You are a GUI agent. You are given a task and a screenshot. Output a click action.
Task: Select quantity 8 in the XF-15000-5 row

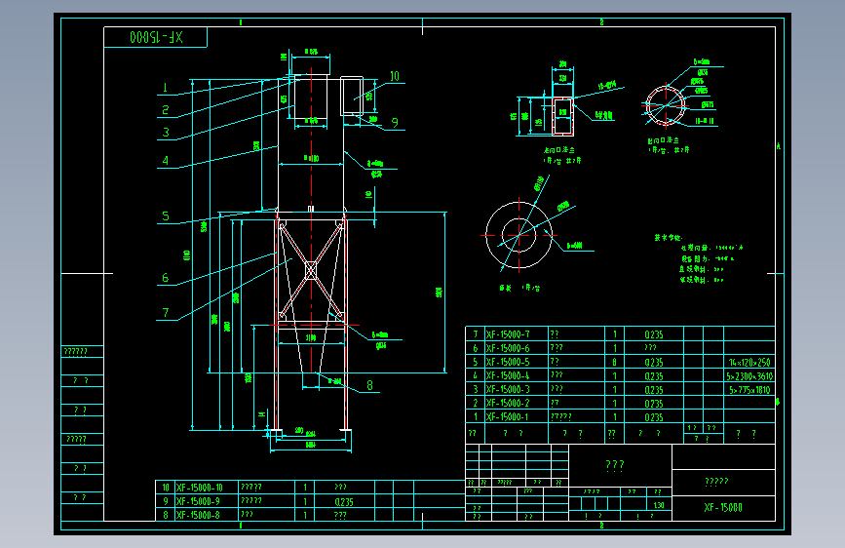[x=614, y=363]
